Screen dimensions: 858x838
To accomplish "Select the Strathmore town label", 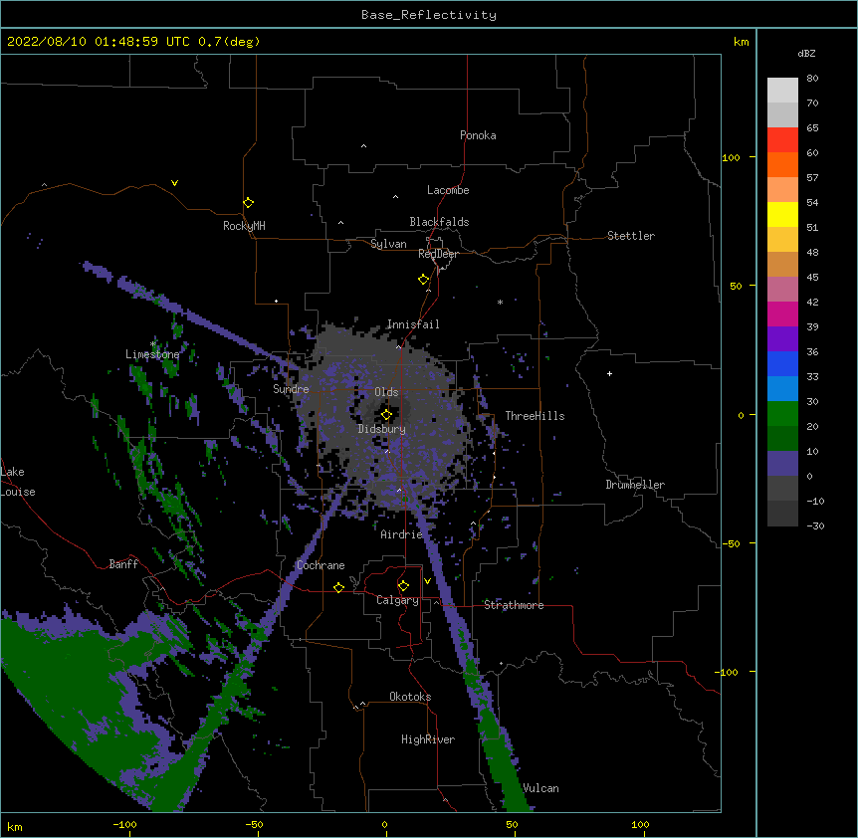I will point(514,605).
